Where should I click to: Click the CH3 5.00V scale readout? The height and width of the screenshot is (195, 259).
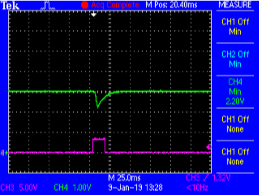pyautogui.click(x=19, y=188)
